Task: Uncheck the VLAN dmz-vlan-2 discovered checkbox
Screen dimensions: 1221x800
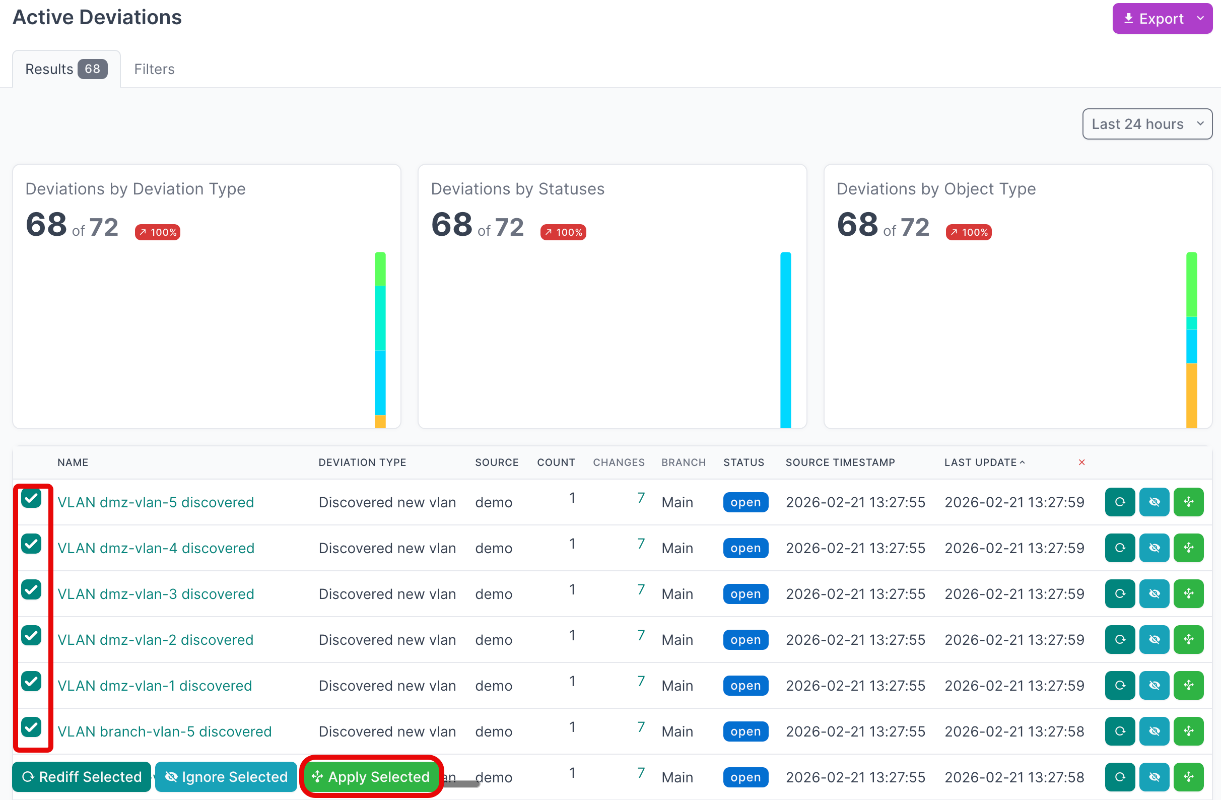Action: (x=31, y=635)
